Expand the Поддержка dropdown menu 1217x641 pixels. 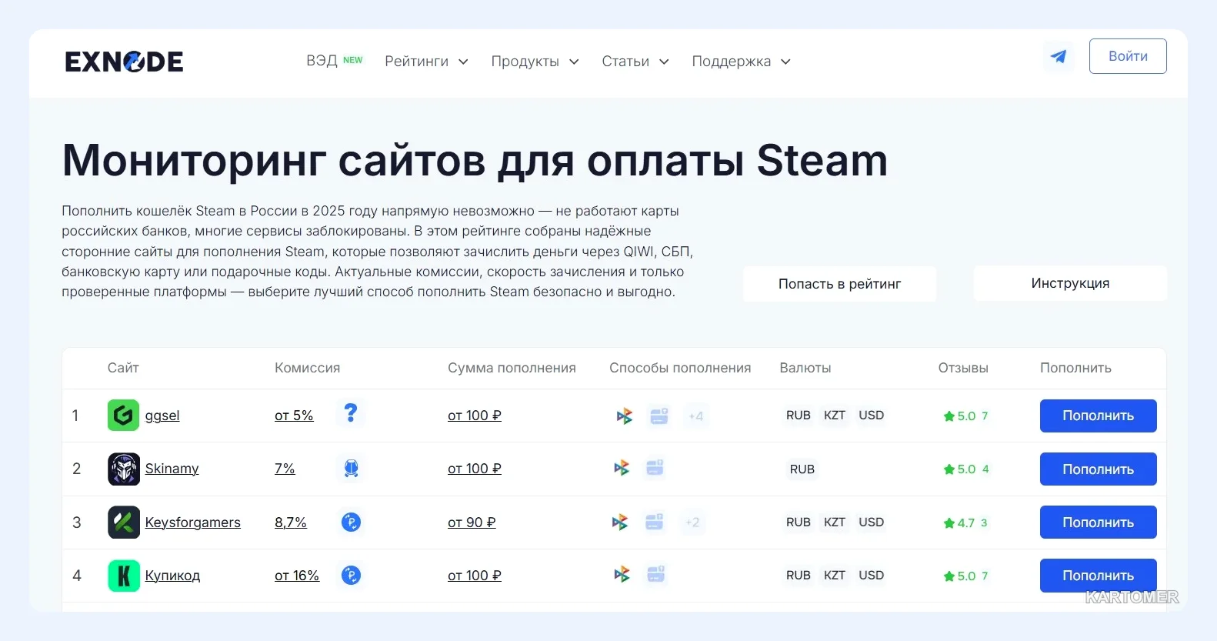pos(741,62)
